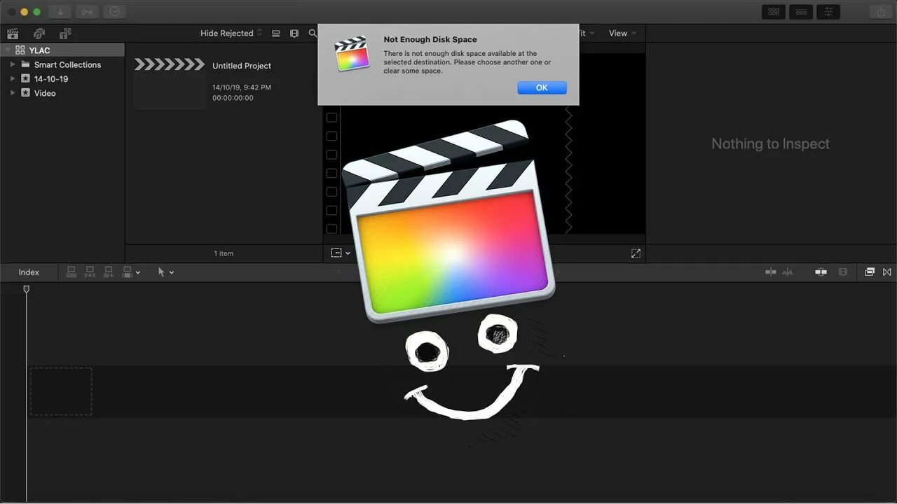Click the Final Cut Pro icon in dialog
The image size is (897, 504).
click(x=352, y=54)
